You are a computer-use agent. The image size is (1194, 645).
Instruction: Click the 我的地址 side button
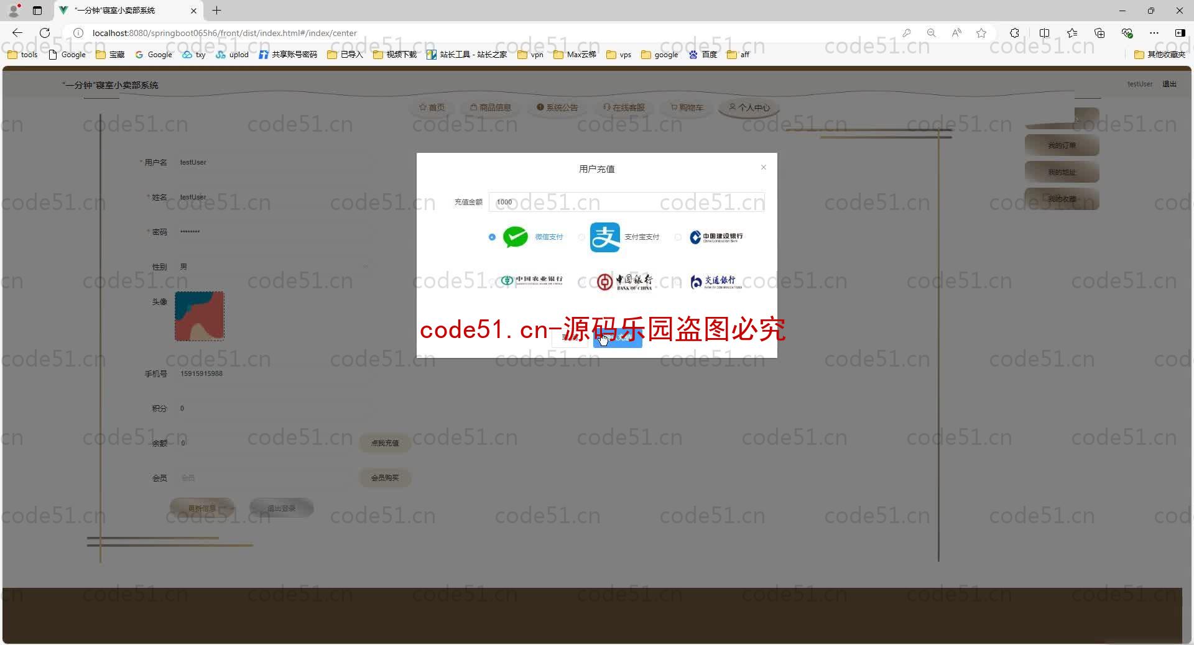pos(1062,172)
